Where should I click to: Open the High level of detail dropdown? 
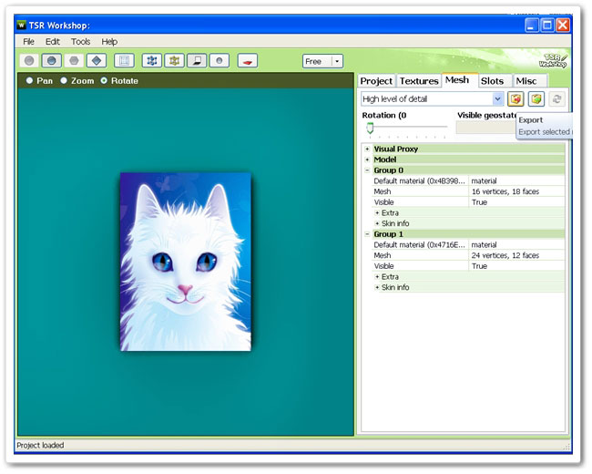pos(497,98)
